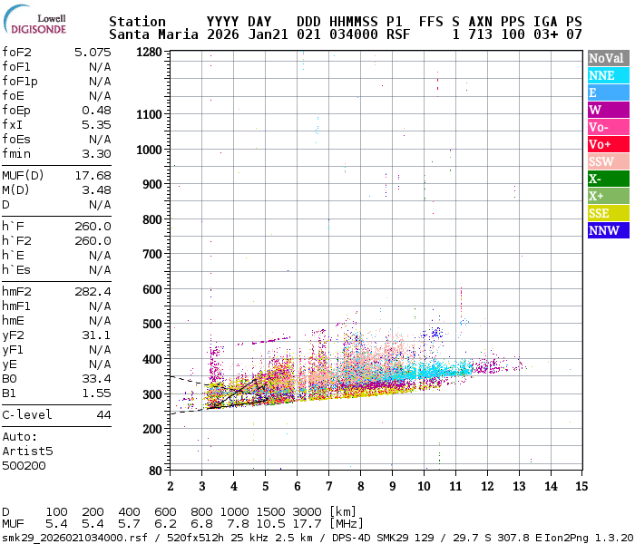Select the NoVal legend swatch
Viewport: 635px width, 544px height.
[609, 58]
